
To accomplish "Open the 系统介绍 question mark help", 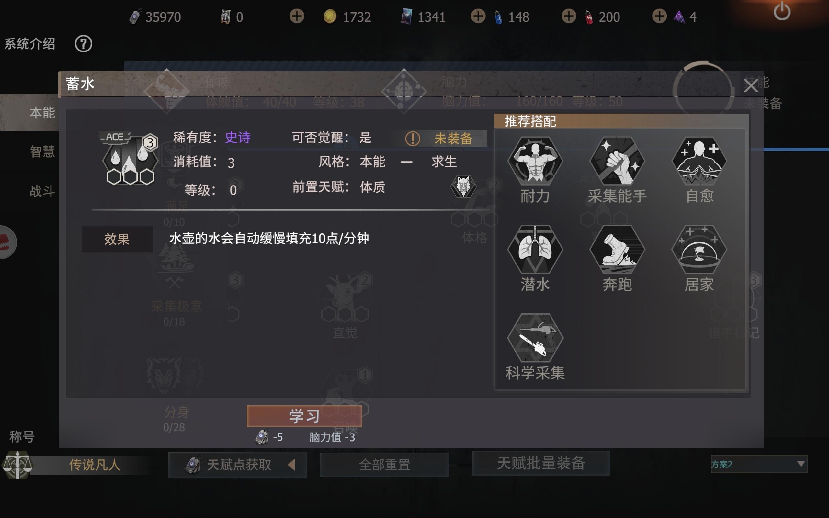I will [83, 44].
